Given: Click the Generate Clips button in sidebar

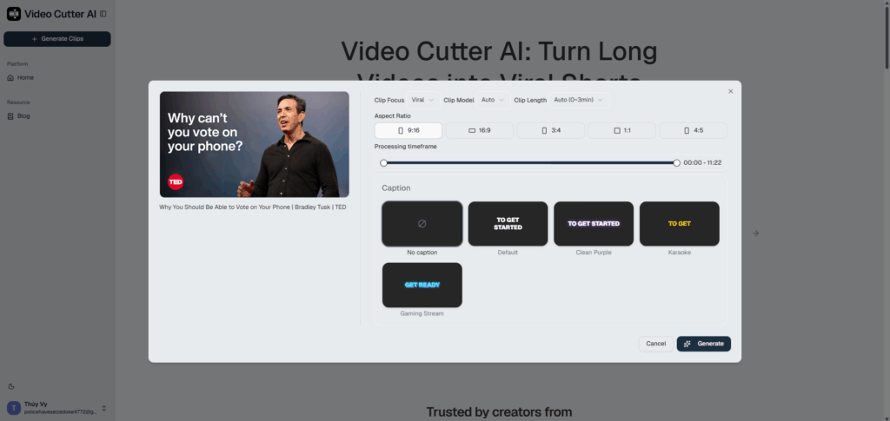Looking at the screenshot, I should 57,39.
